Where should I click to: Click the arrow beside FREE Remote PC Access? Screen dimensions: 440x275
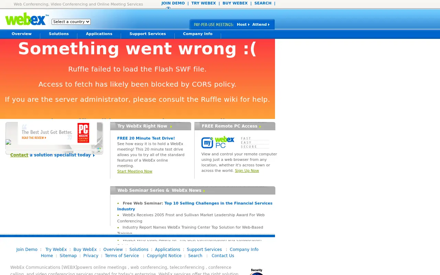(x=260, y=126)
